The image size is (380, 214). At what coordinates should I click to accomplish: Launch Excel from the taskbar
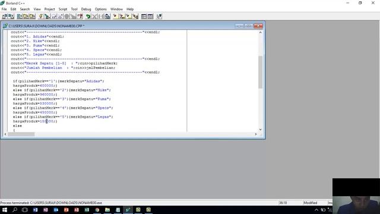pos(87,210)
